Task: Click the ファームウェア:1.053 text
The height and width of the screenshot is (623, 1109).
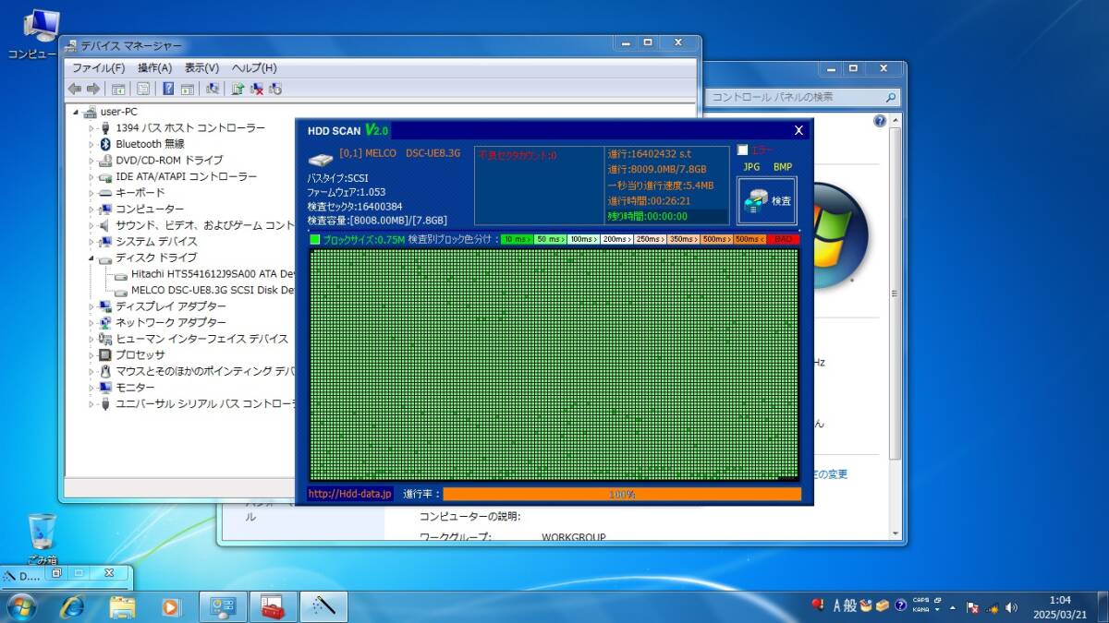Action: (x=347, y=192)
